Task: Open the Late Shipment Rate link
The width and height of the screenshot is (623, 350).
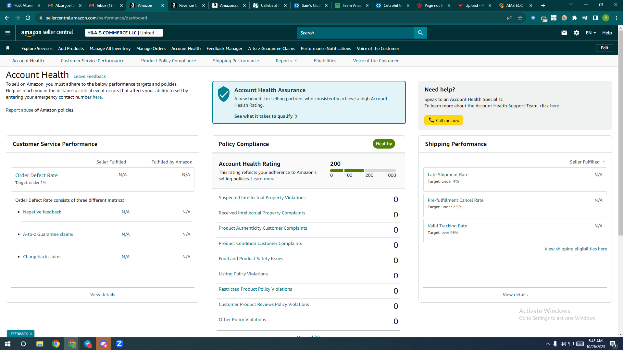Action: pyautogui.click(x=448, y=175)
